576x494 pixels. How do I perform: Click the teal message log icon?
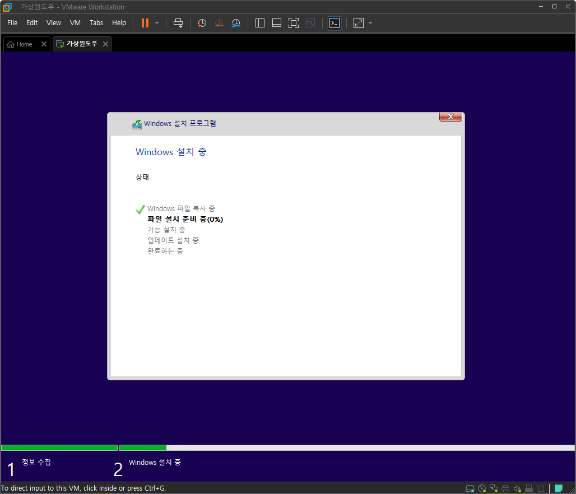[x=559, y=488]
